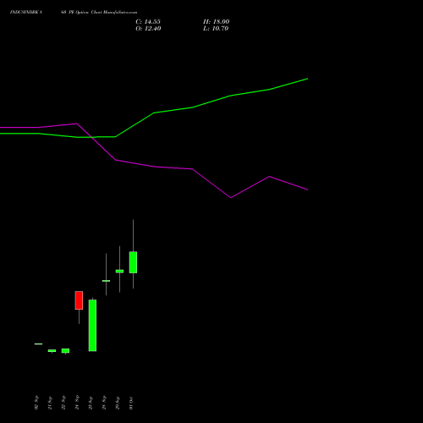Click the 25 Sep date axis label
This screenshot has height=423, width=423.
click(91, 403)
